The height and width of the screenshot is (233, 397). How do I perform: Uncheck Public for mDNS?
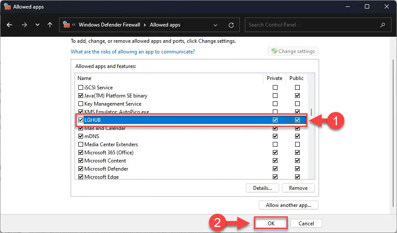click(297, 136)
